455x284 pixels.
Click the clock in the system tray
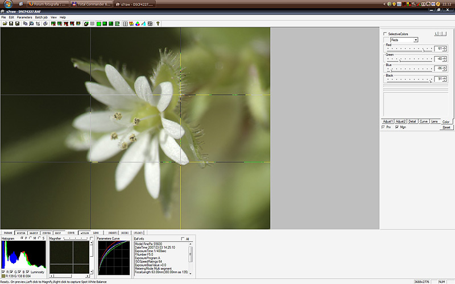pos(447,4)
